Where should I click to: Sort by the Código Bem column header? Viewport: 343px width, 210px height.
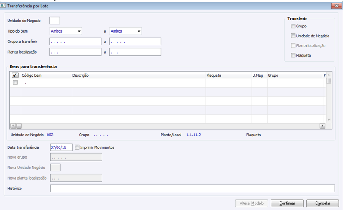click(46, 75)
